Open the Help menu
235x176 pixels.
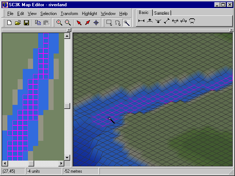(123, 14)
